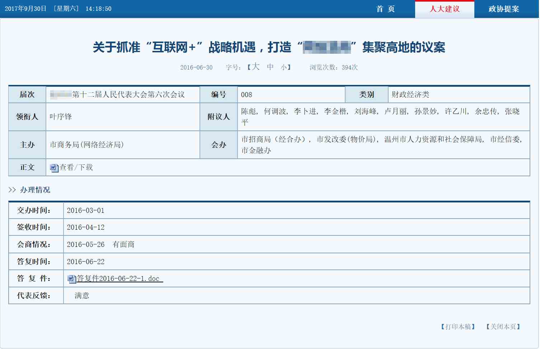
Task: Click 打印本稿 to print the page
Action: 458,326
